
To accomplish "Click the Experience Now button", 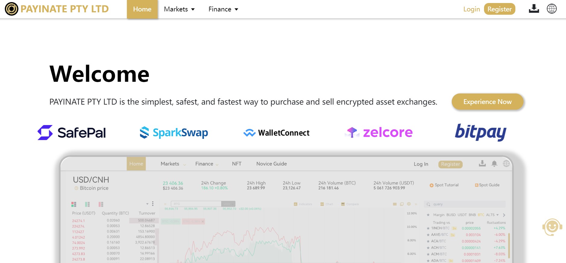I will pyautogui.click(x=487, y=102).
